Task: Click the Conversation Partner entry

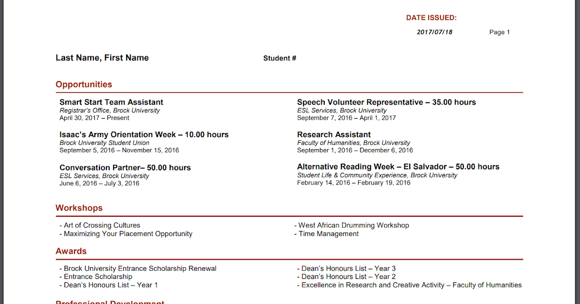Action: (x=125, y=167)
